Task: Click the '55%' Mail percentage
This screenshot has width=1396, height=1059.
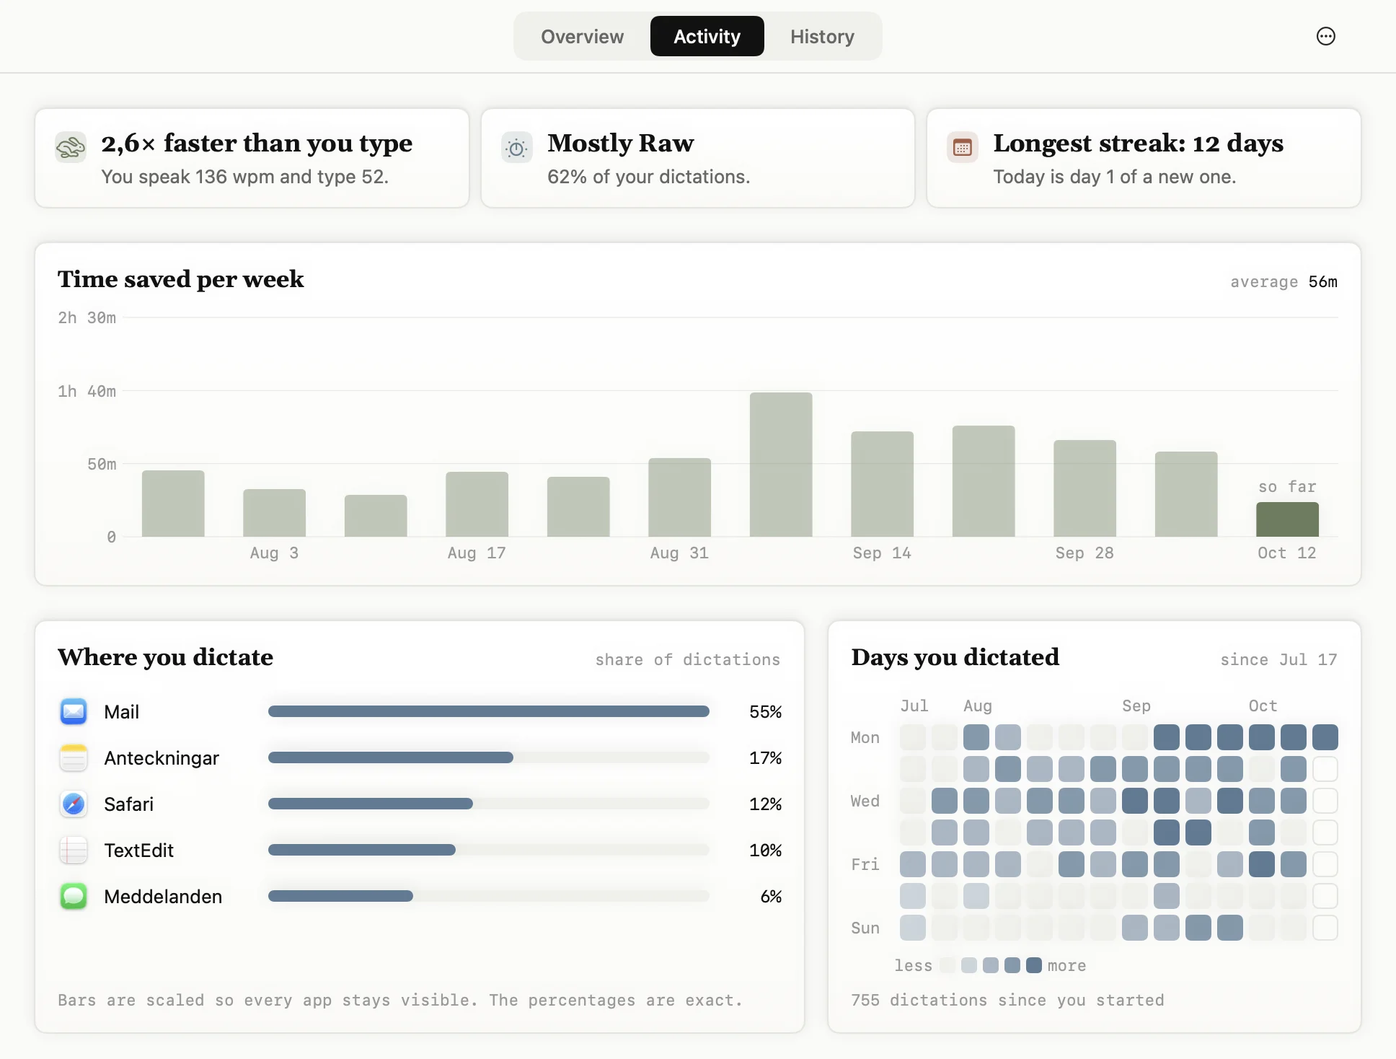Action: point(765,712)
